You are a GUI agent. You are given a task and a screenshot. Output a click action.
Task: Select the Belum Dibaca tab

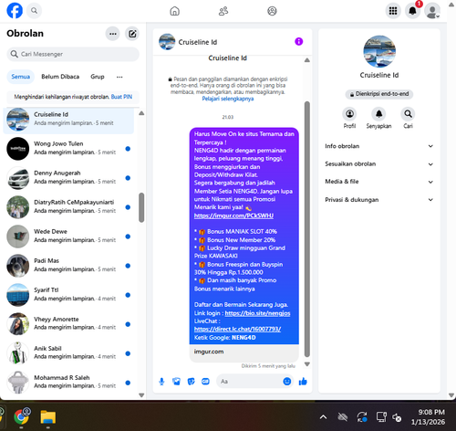[60, 77]
